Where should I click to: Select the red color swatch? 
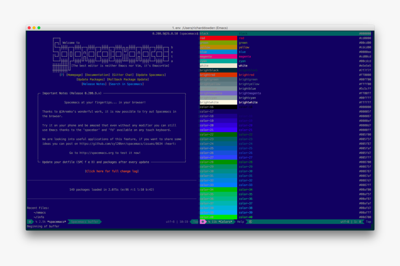(x=218, y=38)
